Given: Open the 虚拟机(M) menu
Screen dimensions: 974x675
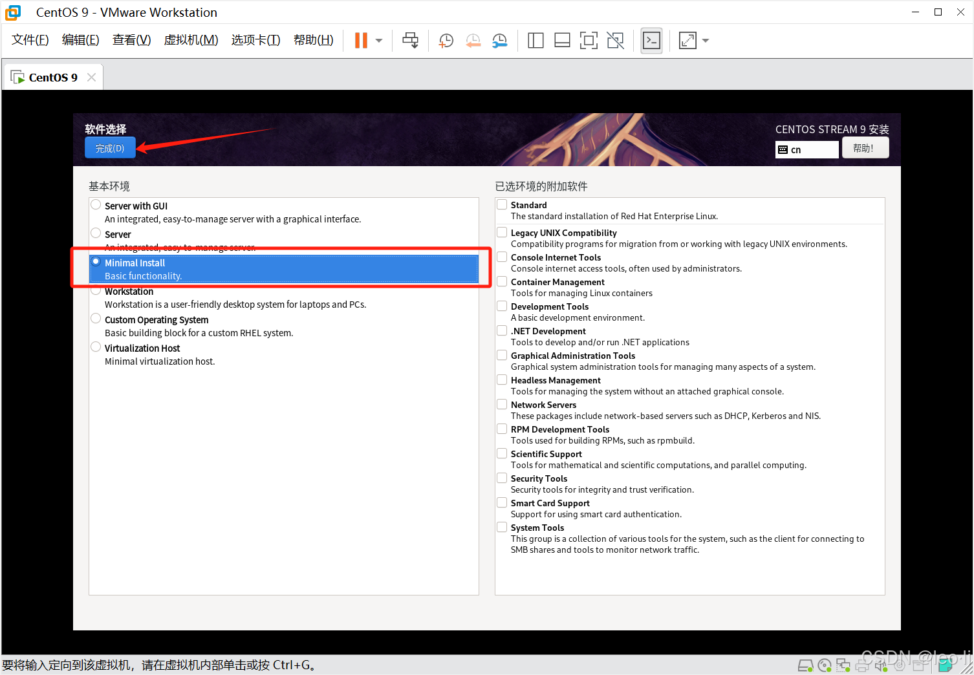Looking at the screenshot, I should (191, 40).
